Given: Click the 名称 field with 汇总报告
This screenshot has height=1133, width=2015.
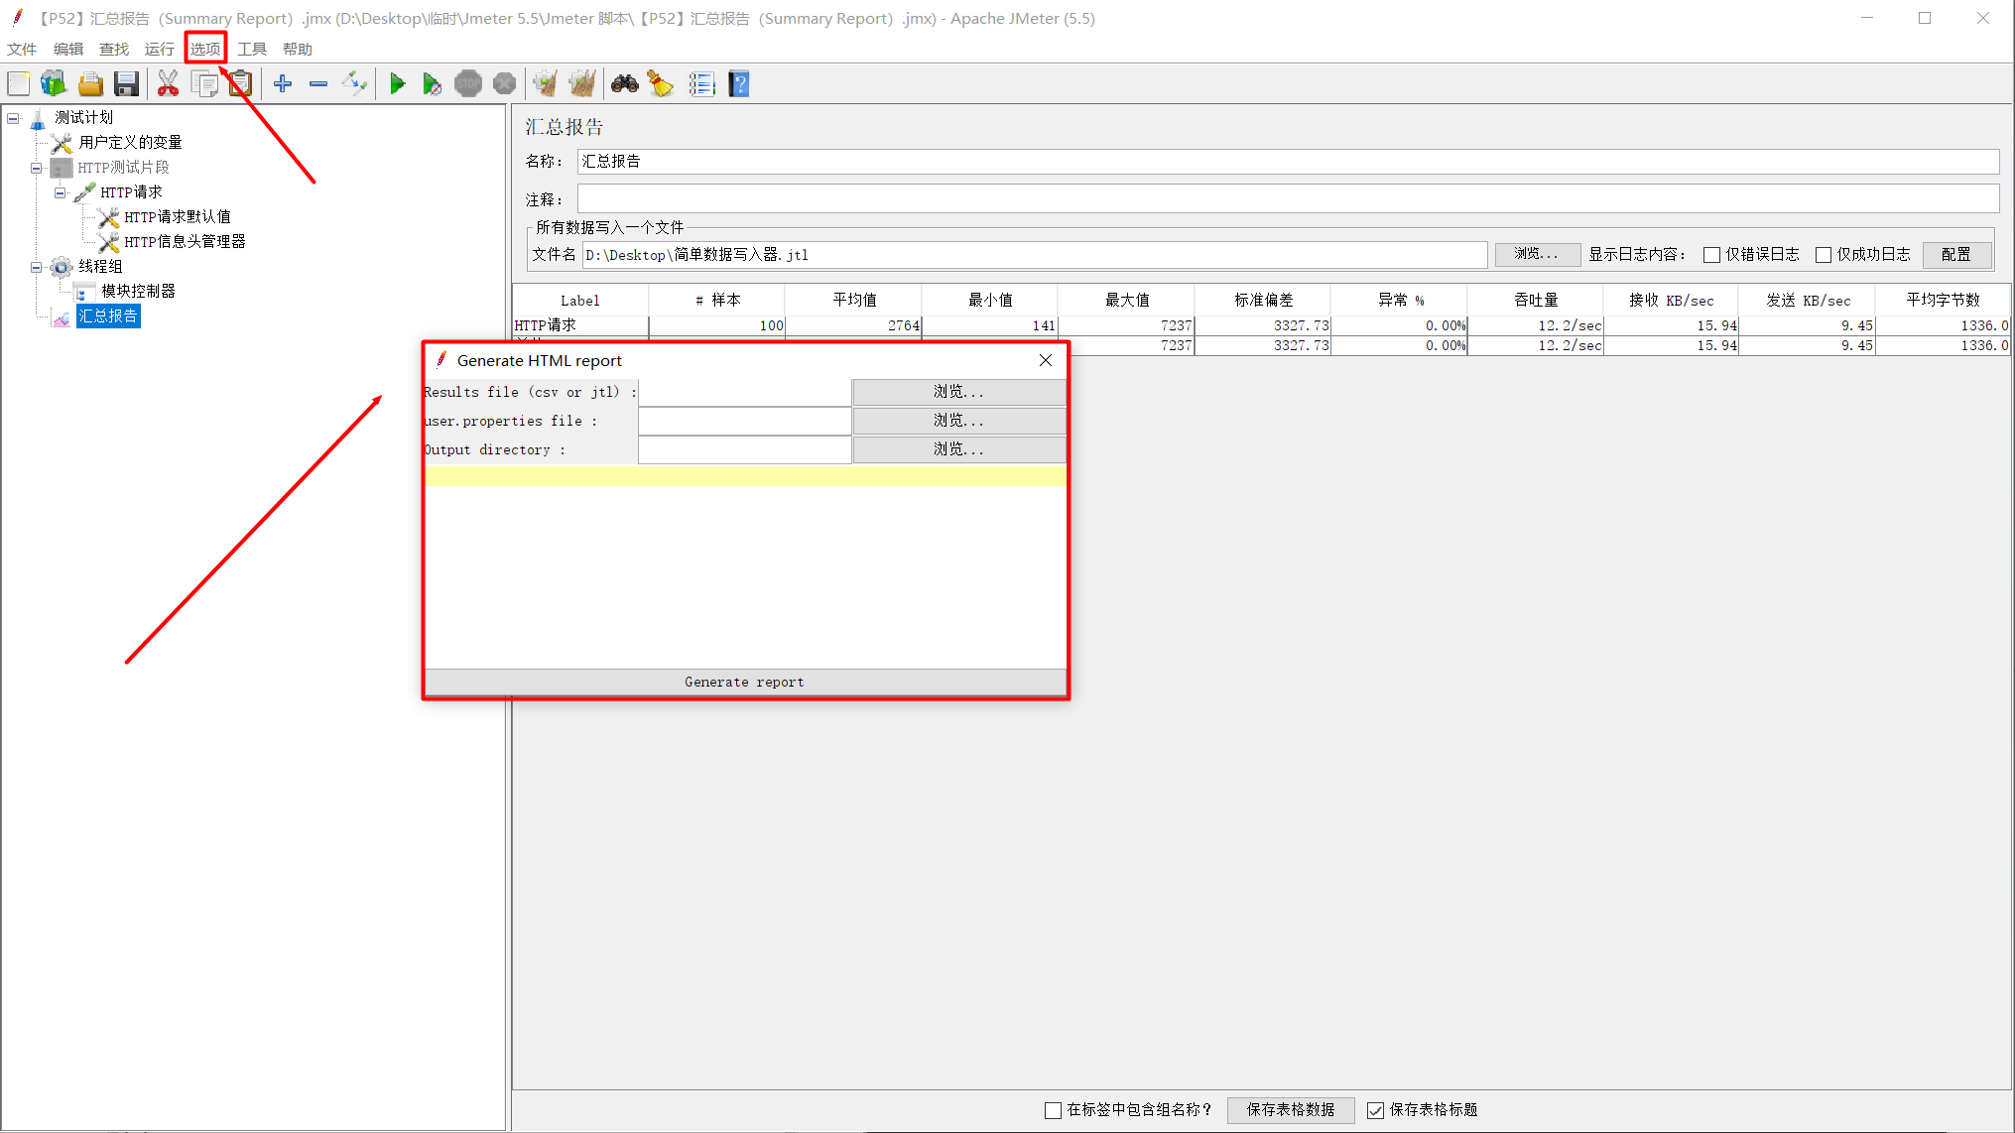Looking at the screenshot, I should 1288,162.
